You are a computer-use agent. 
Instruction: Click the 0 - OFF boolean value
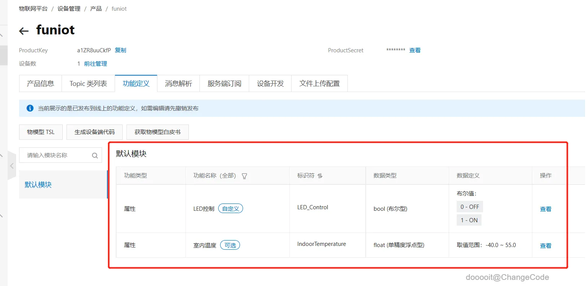470,207
